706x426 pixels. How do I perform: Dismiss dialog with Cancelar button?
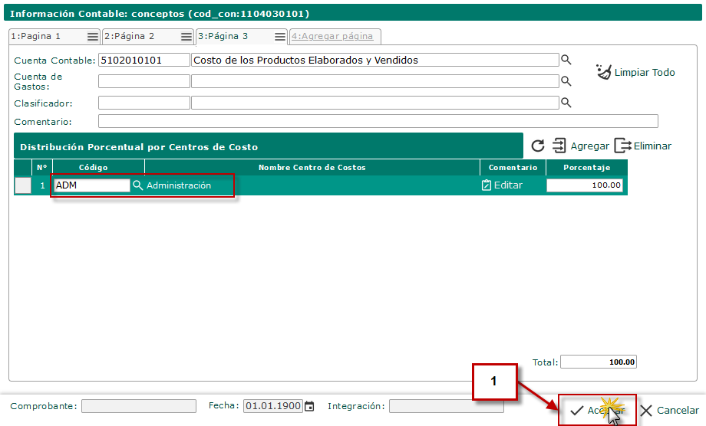(669, 410)
